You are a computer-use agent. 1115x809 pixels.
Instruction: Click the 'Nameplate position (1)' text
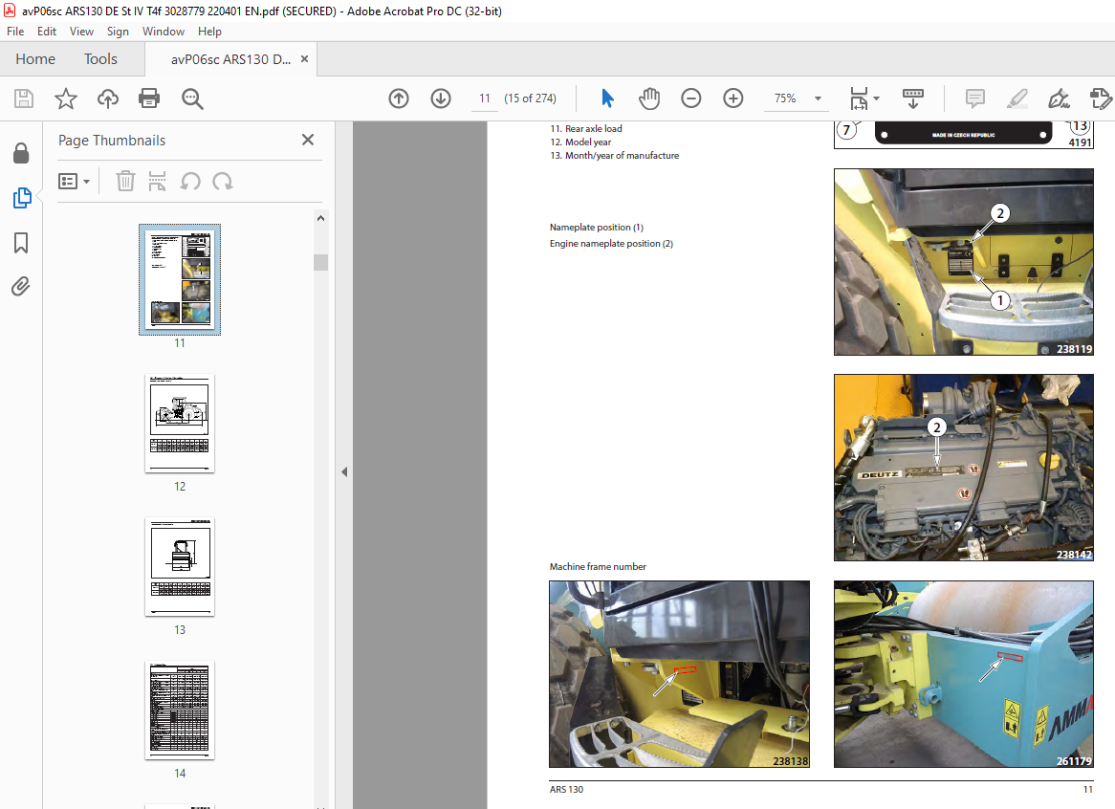point(596,227)
